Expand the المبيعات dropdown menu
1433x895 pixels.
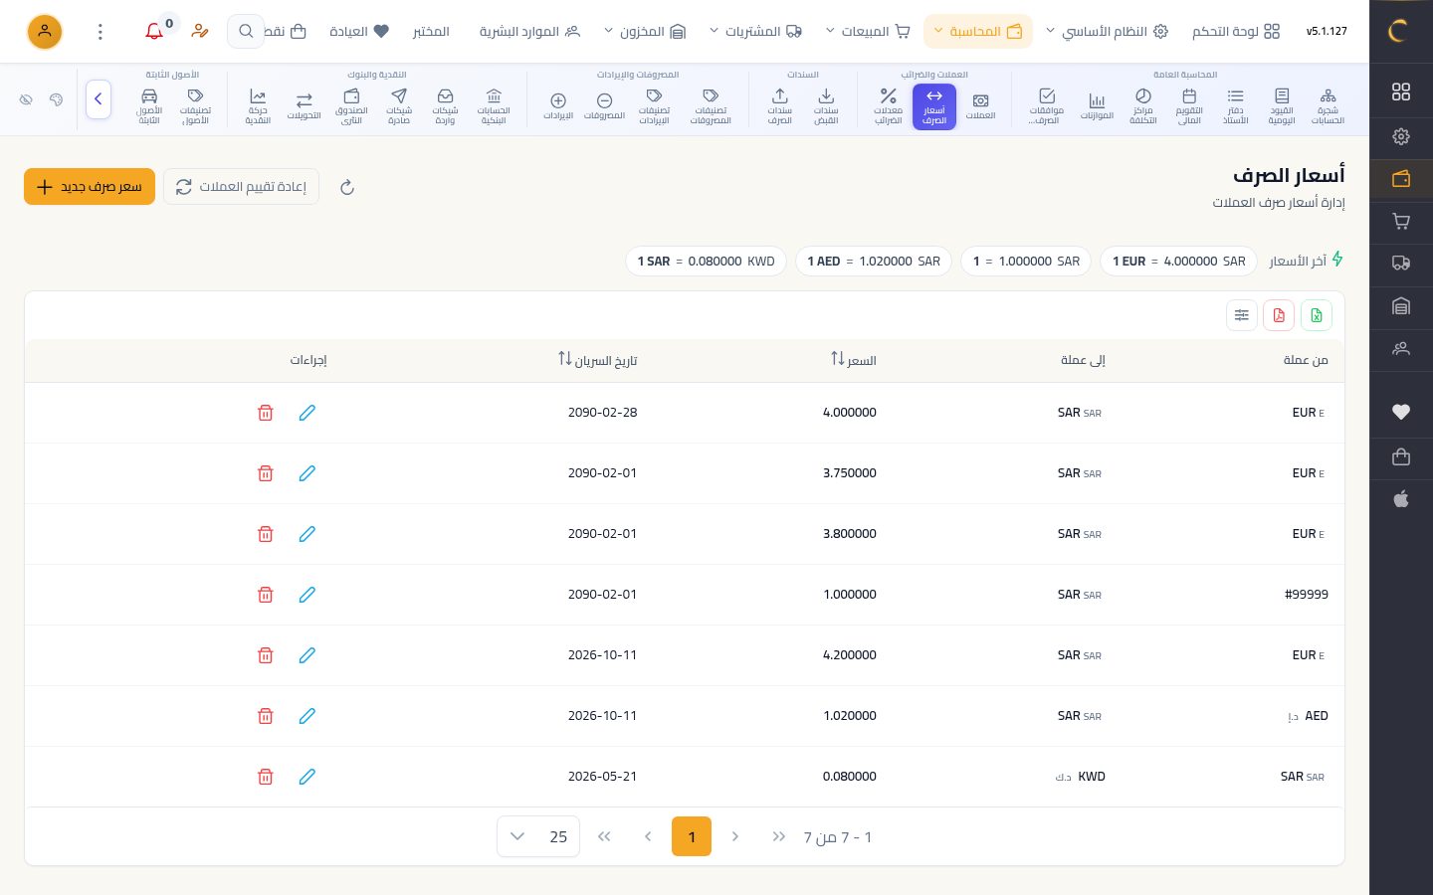click(868, 32)
